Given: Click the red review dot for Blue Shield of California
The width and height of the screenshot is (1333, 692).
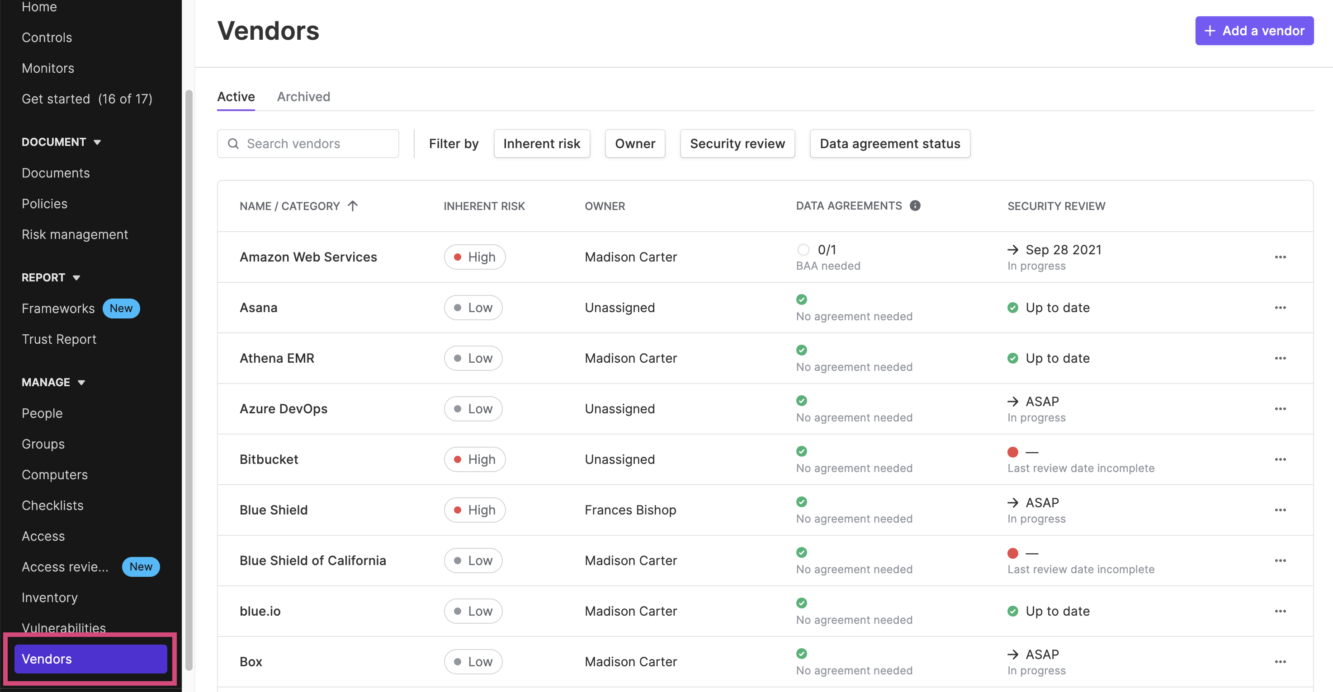Looking at the screenshot, I should [1013, 553].
